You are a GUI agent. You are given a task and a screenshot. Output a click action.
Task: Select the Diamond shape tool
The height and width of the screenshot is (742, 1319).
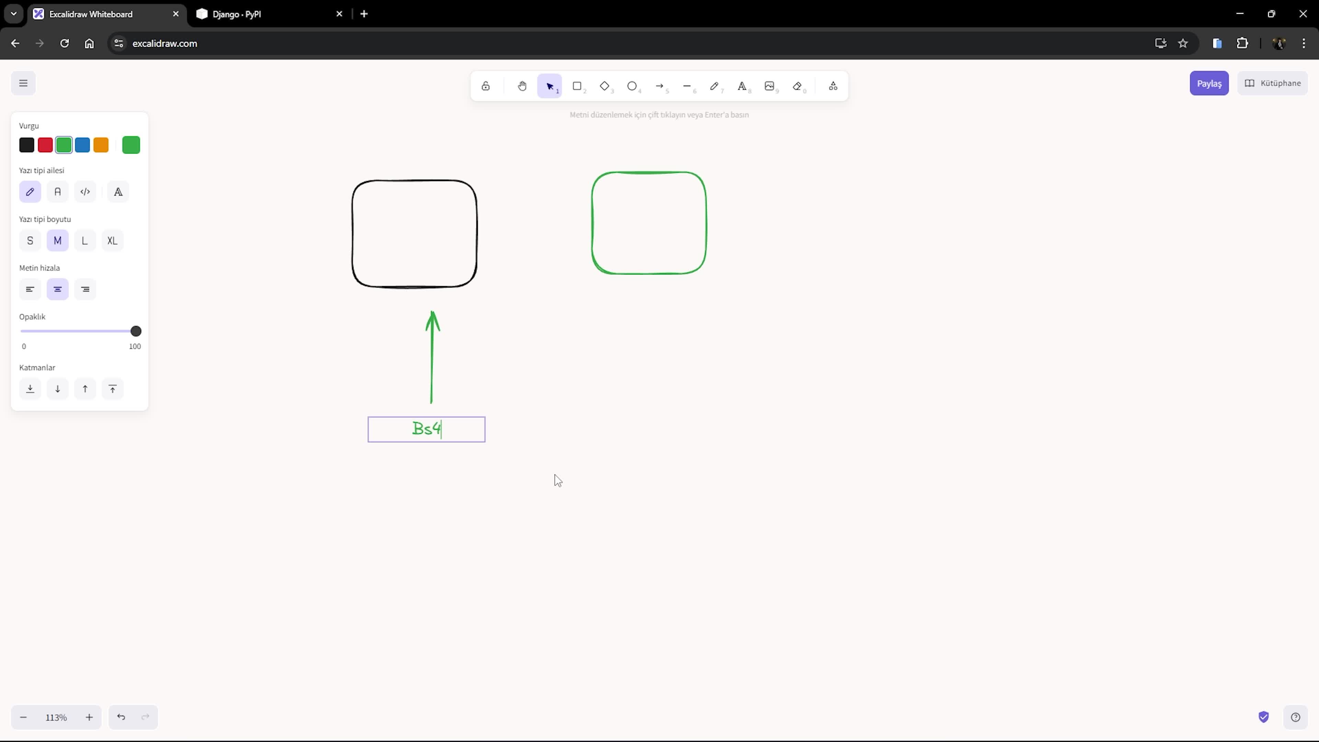[605, 86]
